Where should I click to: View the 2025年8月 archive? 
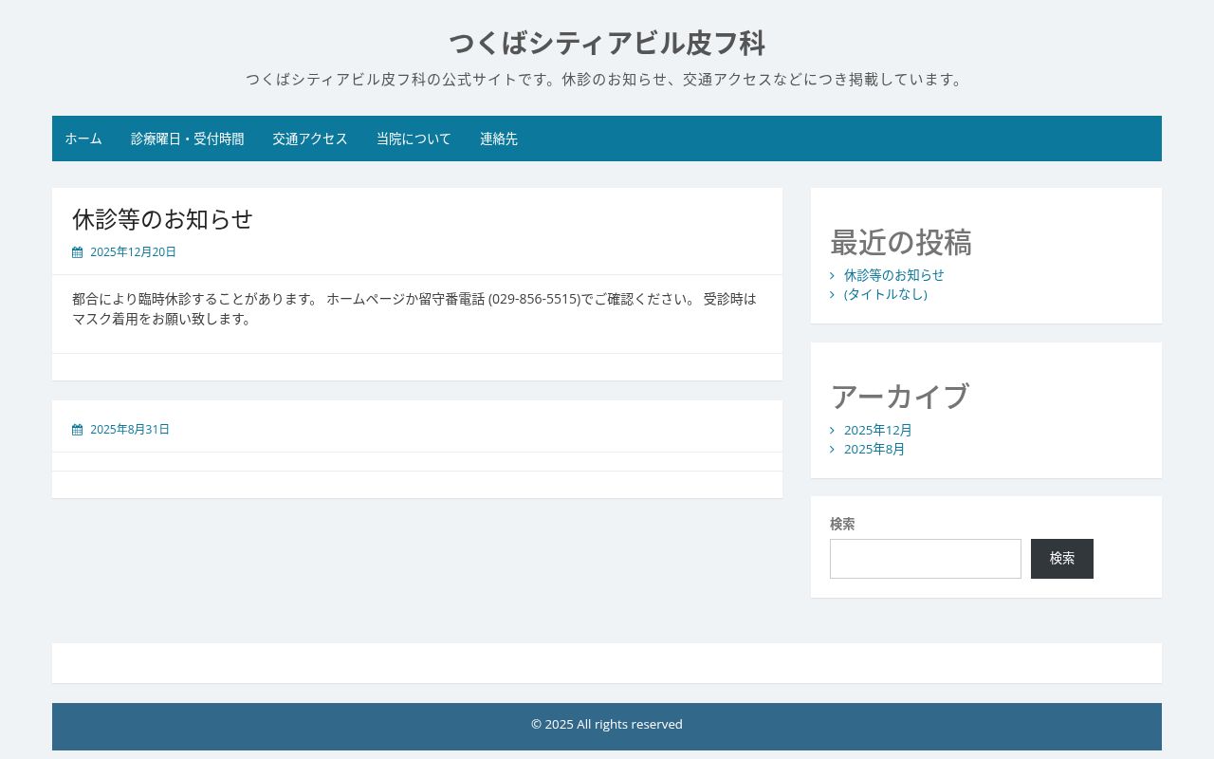coord(874,450)
